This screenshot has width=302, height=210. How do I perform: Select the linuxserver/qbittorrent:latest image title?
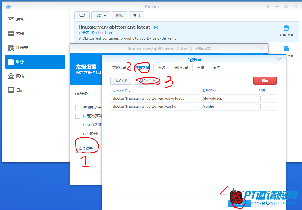[x=114, y=27]
